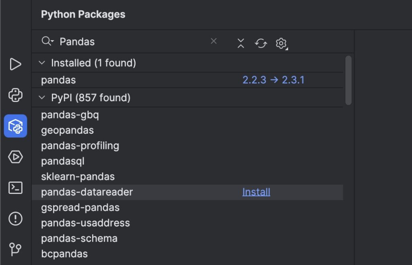The image size is (412, 265).
Task: Click the Python Packages panel title
Action: [83, 14]
